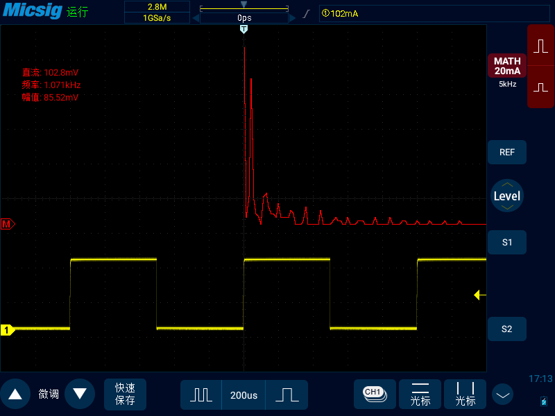555x416 pixels.
Task: Increase vertical scale with tall pulse icon
Action: [540, 46]
